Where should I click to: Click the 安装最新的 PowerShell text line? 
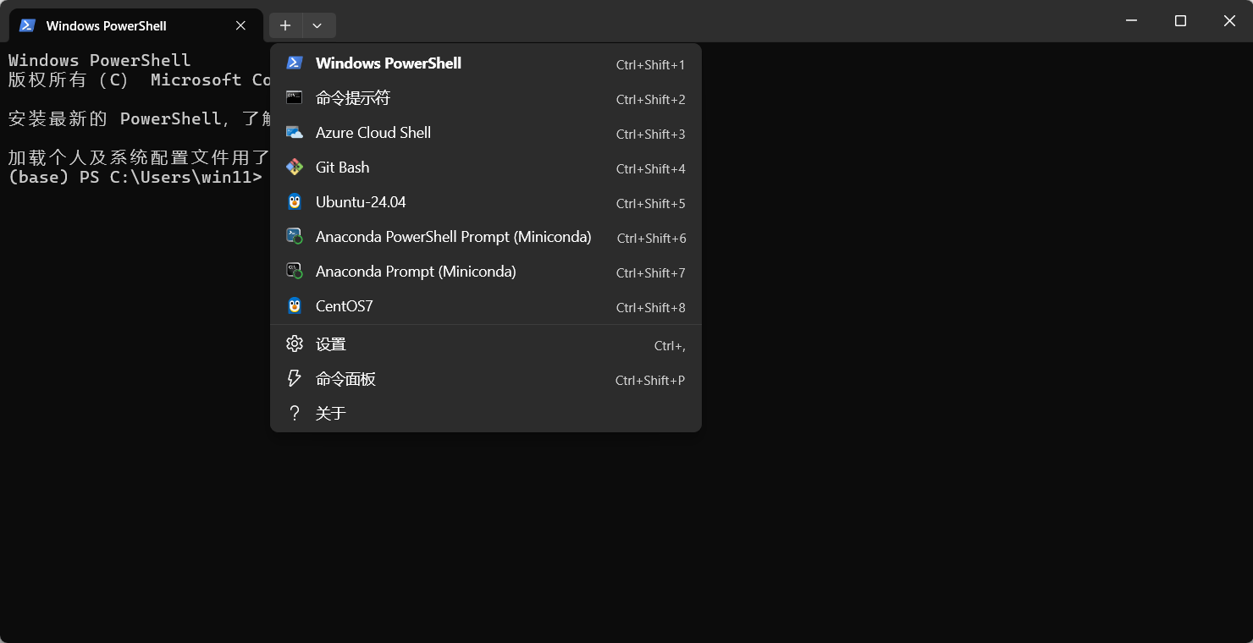point(139,118)
